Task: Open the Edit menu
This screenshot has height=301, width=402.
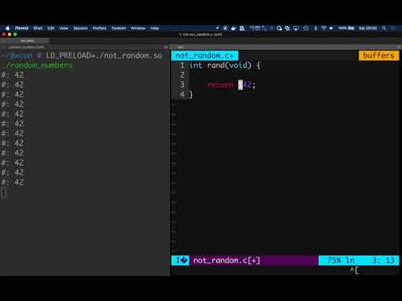Action: (51, 28)
